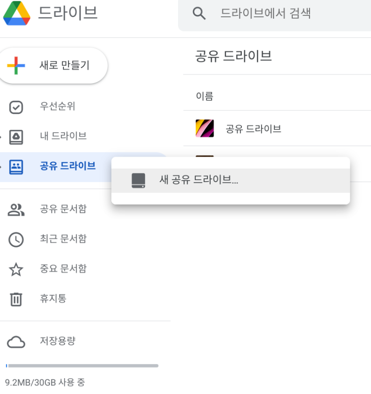This screenshot has height=394, width=371.
Task: Click the 공유 드라이브 page heading
Action: tap(233, 56)
